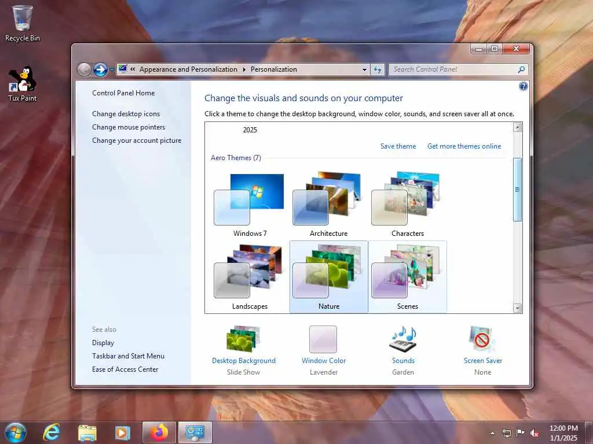Select the Architecture theme
Screen dimensions: 593x444
click(x=328, y=205)
